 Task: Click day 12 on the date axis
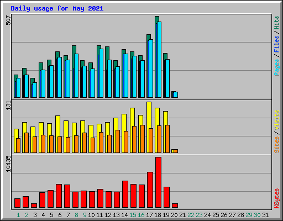coord(108,215)
